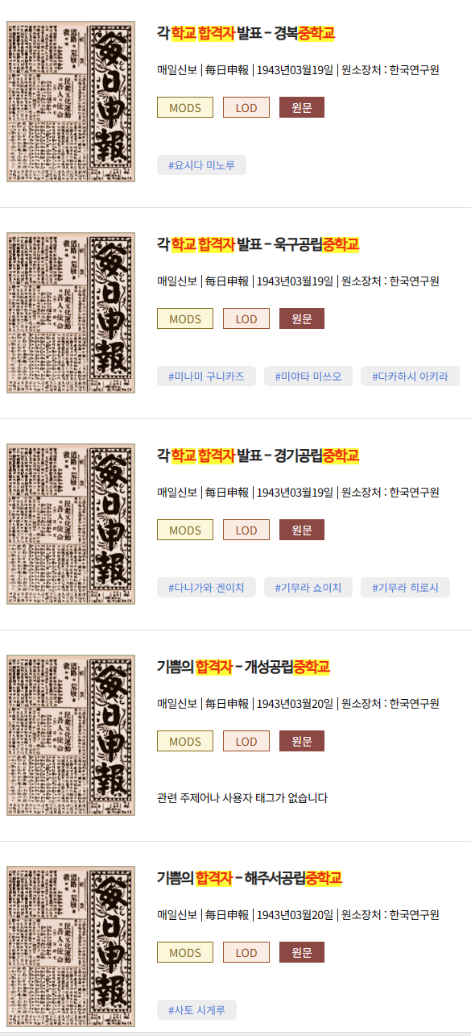This screenshot has height=1036, width=471.
Task: Click LOD button for 욱구공립중학교 entry
Action: tap(246, 318)
